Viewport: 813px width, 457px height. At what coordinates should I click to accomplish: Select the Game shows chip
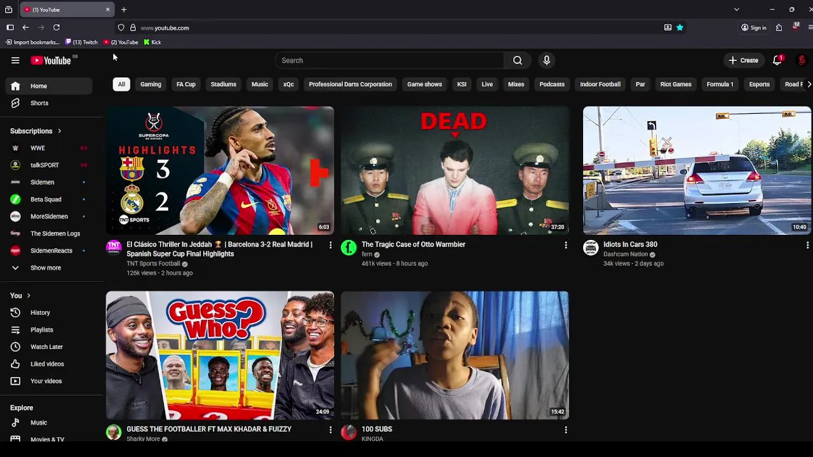[424, 84]
